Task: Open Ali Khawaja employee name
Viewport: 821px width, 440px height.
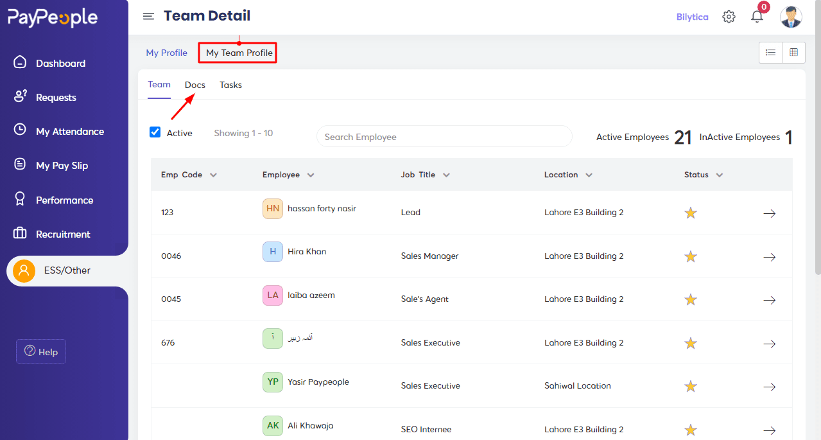Action: click(x=311, y=425)
